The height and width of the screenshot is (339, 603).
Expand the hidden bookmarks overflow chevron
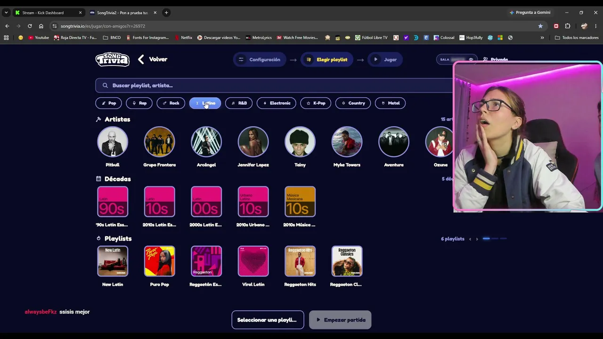(x=542, y=38)
